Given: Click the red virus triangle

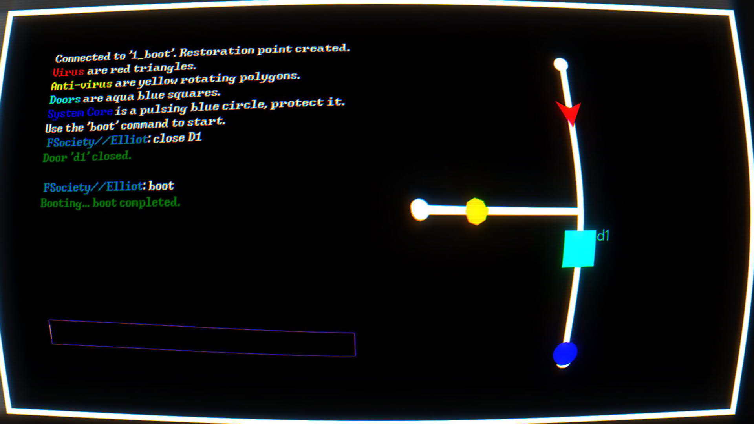Looking at the screenshot, I should click(569, 113).
